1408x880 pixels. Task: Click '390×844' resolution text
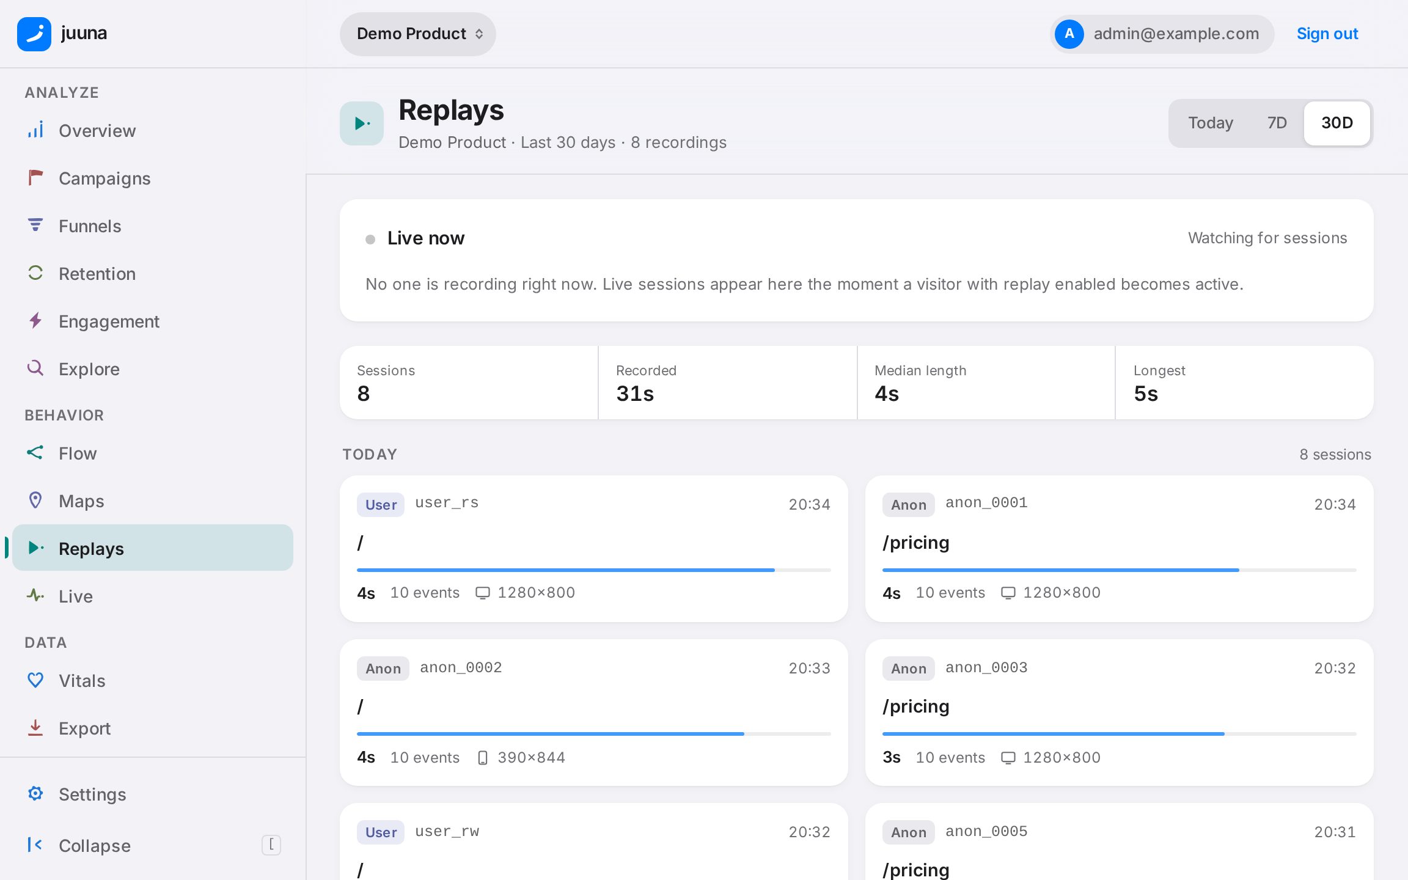point(531,758)
